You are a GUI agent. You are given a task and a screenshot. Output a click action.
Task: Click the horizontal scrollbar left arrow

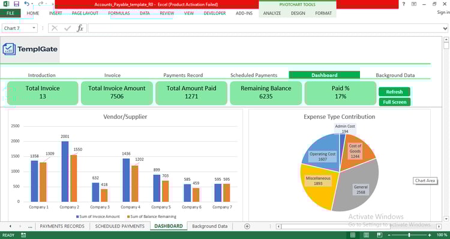[278, 226]
